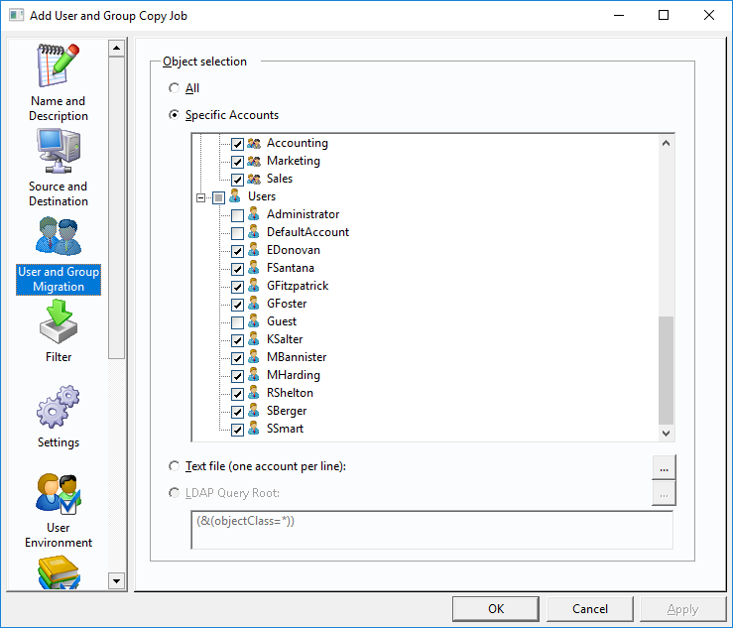
Task: Select the GFoster account name
Action: (287, 304)
